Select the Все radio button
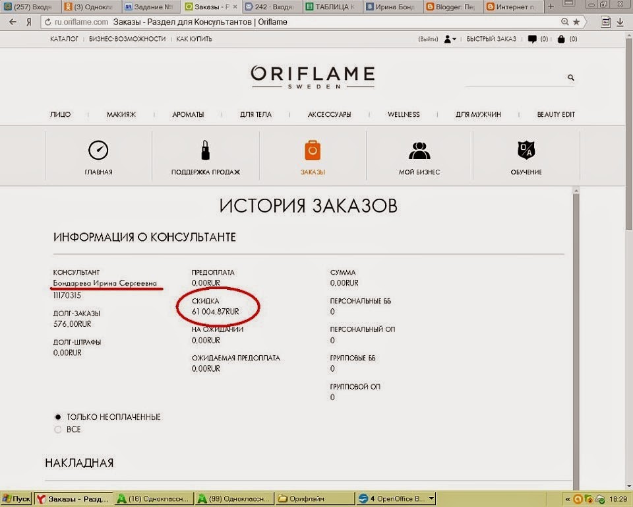633x507 pixels. (58, 429)
